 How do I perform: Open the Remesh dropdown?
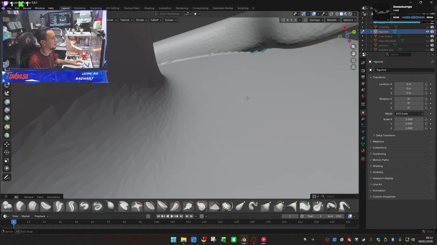coord(333,20)
